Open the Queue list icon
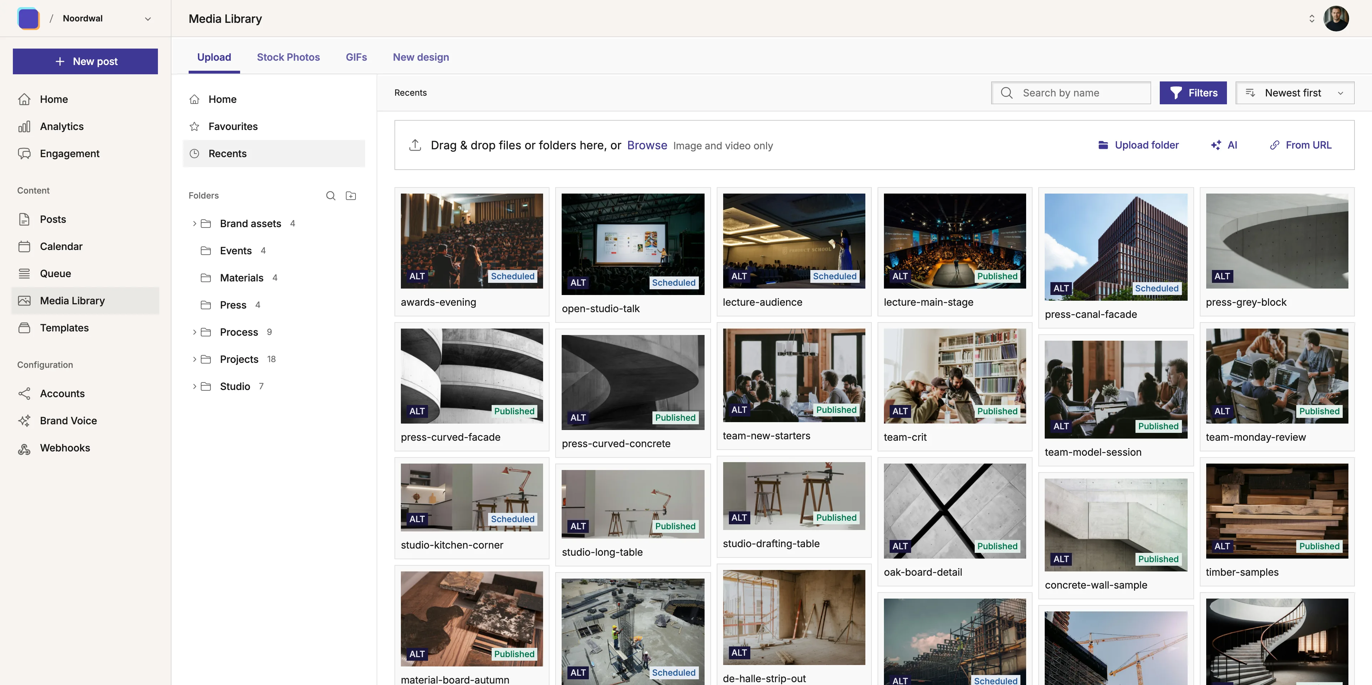The width and height of the screenshot is (1372, 685). (x=24, y=273)
